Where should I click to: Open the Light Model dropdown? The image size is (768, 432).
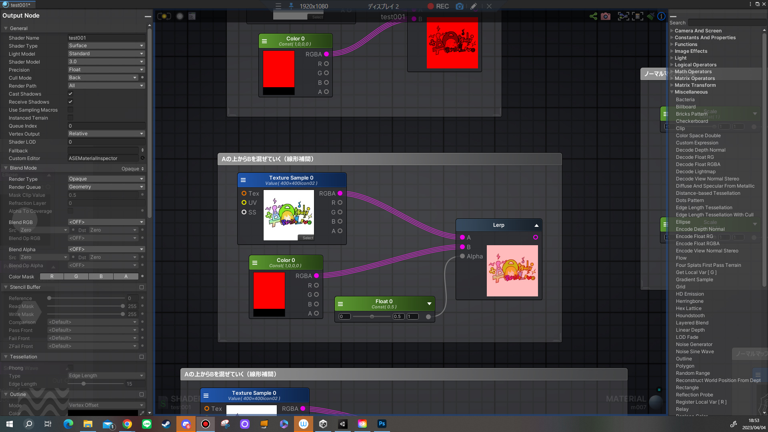[106, 54]
